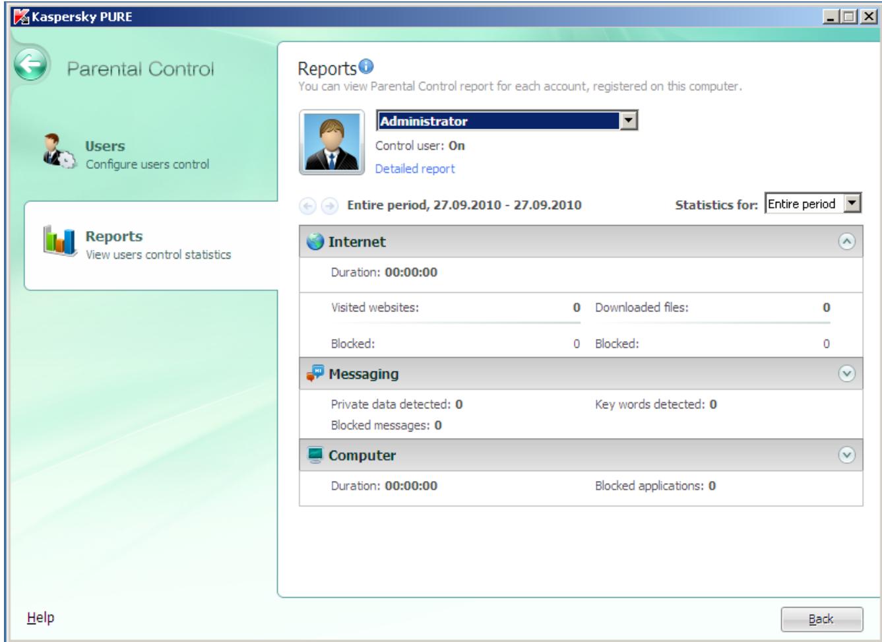Viewport: 882px width, 642px height.
Task: Click the blue info icon beside Reports
Action: pos(366,67)
